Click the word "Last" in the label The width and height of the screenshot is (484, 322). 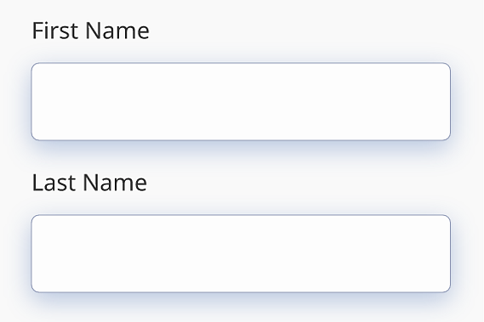click(54, 183)
